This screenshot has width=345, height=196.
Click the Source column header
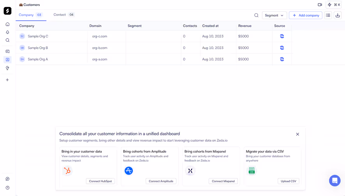pos(280,26)
